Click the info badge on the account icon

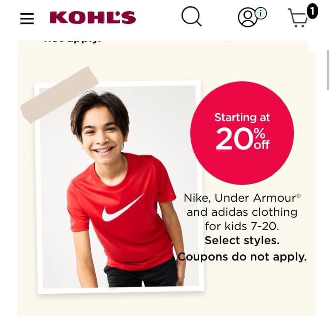click(261, 14)
